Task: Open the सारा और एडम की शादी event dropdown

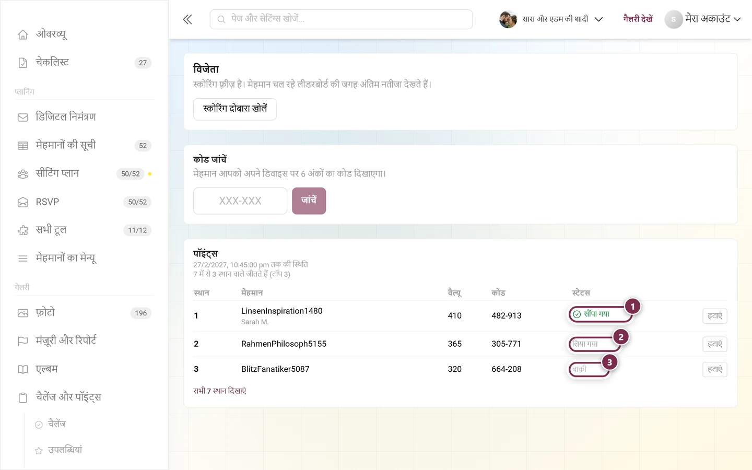Action: point(551,19)
